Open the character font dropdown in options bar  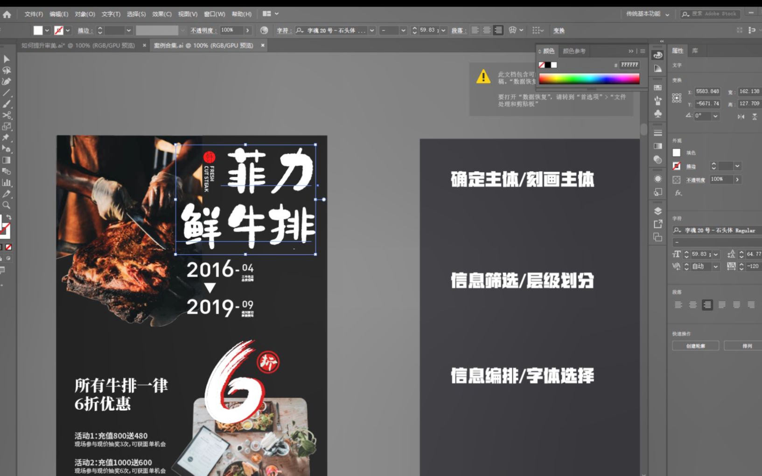[372, 30]
